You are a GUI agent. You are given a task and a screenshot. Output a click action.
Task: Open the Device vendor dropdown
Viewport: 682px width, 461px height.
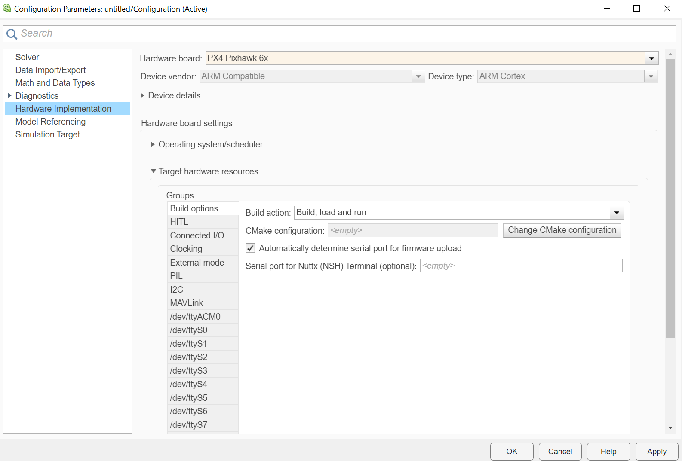418,76
